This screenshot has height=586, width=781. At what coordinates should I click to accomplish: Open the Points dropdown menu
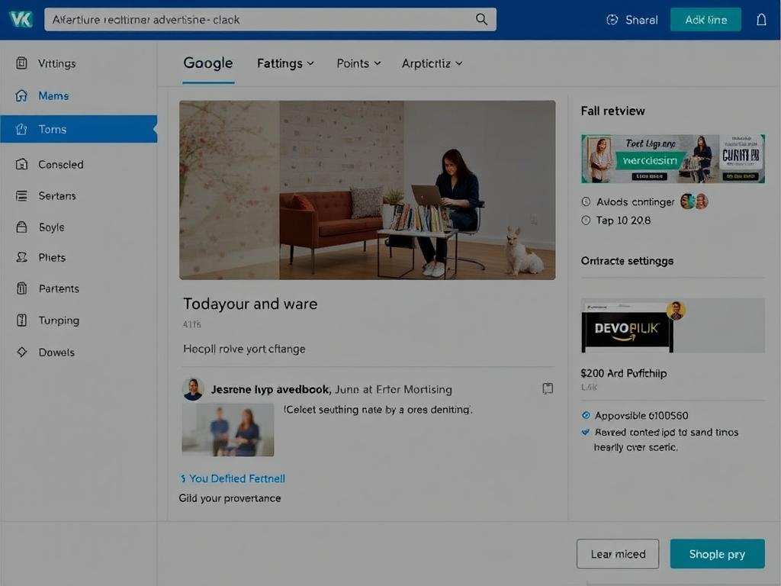358,63
